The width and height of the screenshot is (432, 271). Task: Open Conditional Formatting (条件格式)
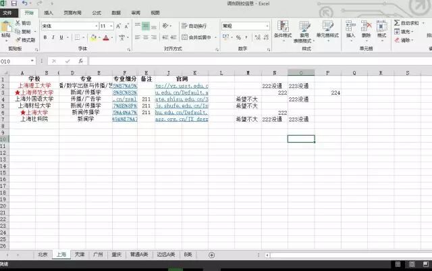283,30
